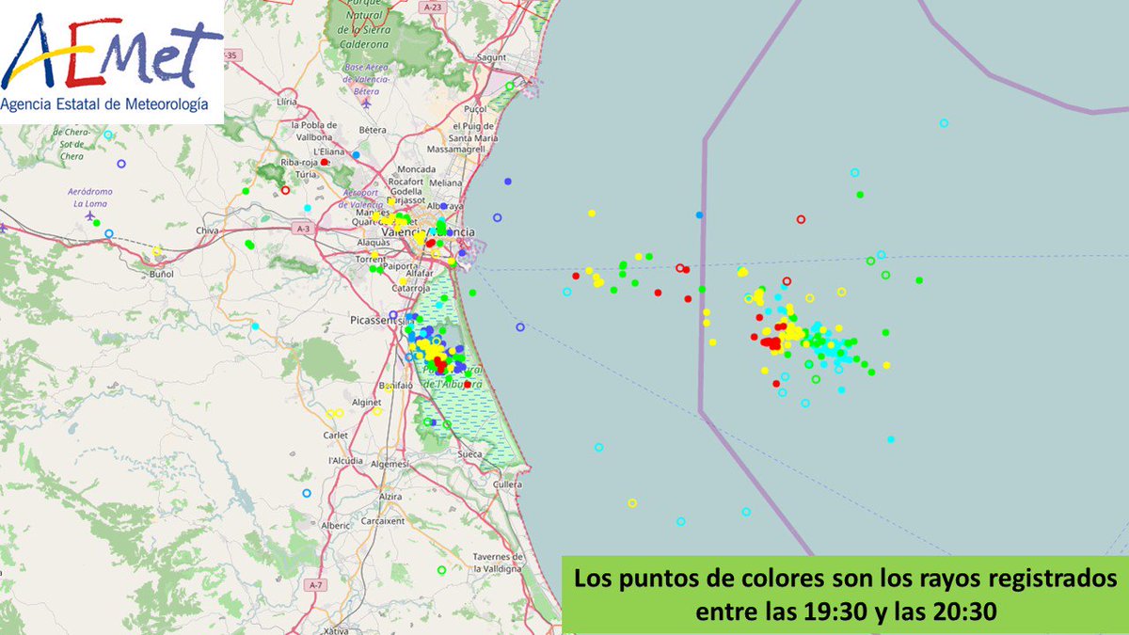Image resolution: width=1129 pixels, height=635 pixels.
Task: Click the Sierra Calderona natural park label
Action: (362, 23)
